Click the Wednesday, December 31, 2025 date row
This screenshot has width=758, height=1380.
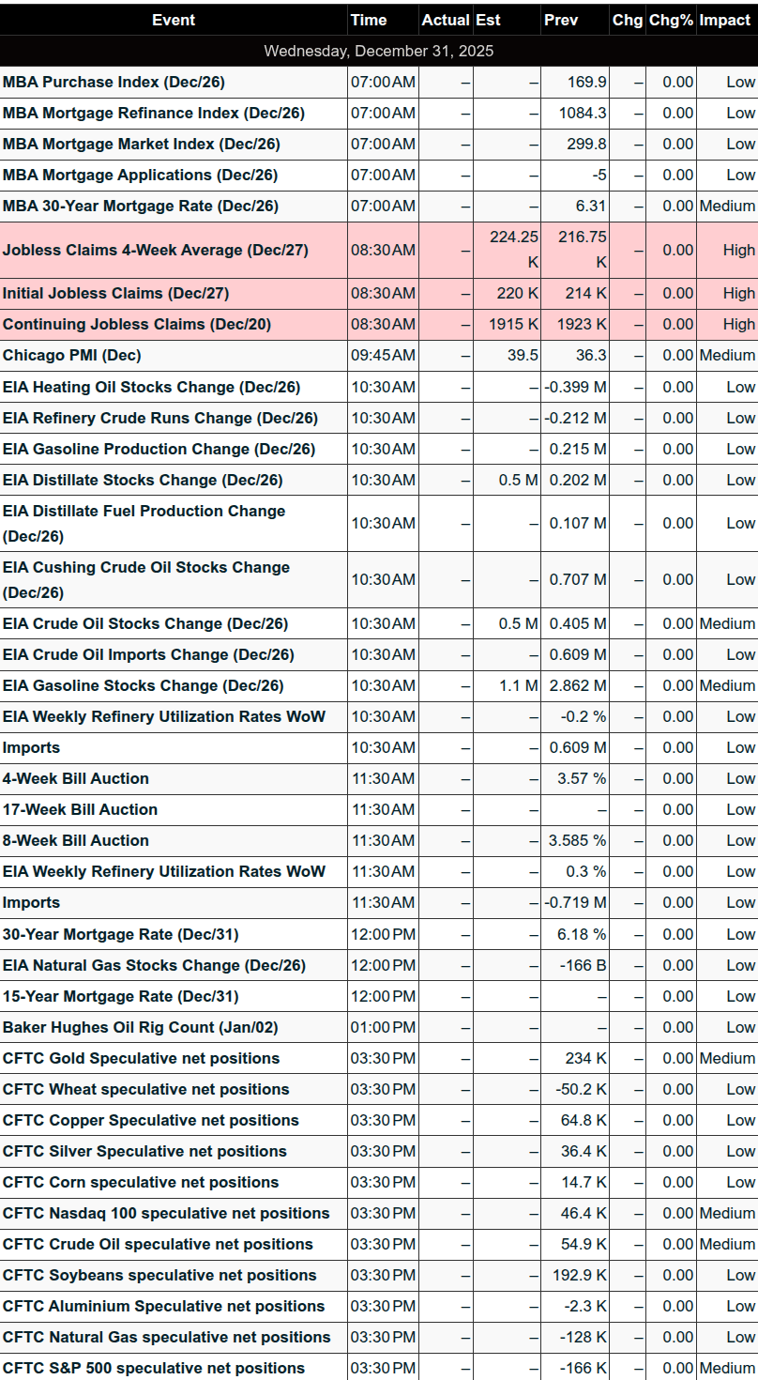(379, 51)
